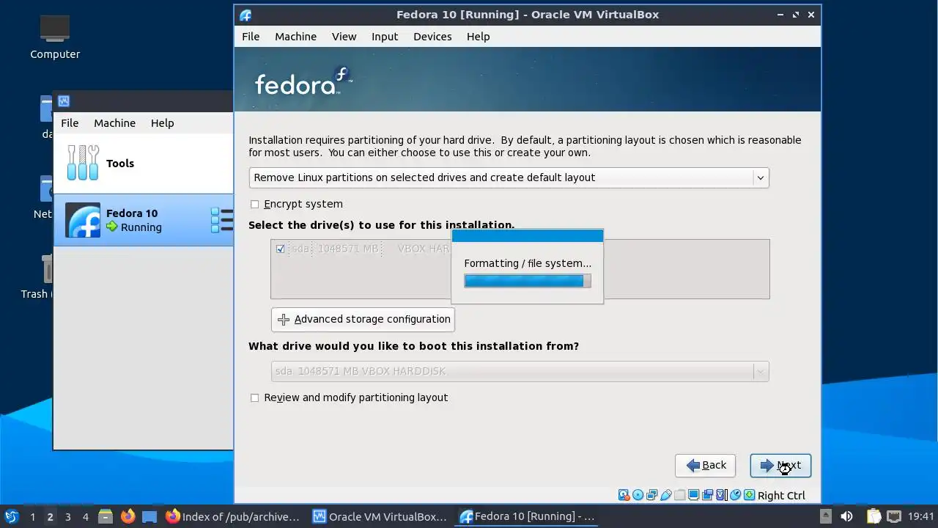This screenshot has width=938, height=528.
Task: Click the recording status icon
Action: pos(707,495)
